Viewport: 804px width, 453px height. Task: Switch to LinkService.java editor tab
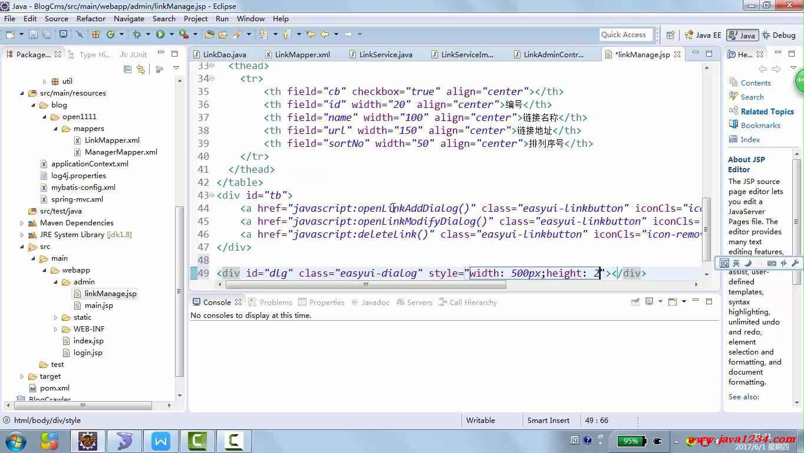[x=381, y=54]
